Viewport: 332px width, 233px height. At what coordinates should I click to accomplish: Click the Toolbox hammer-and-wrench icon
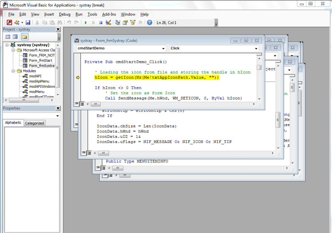(x=140, y=23)
